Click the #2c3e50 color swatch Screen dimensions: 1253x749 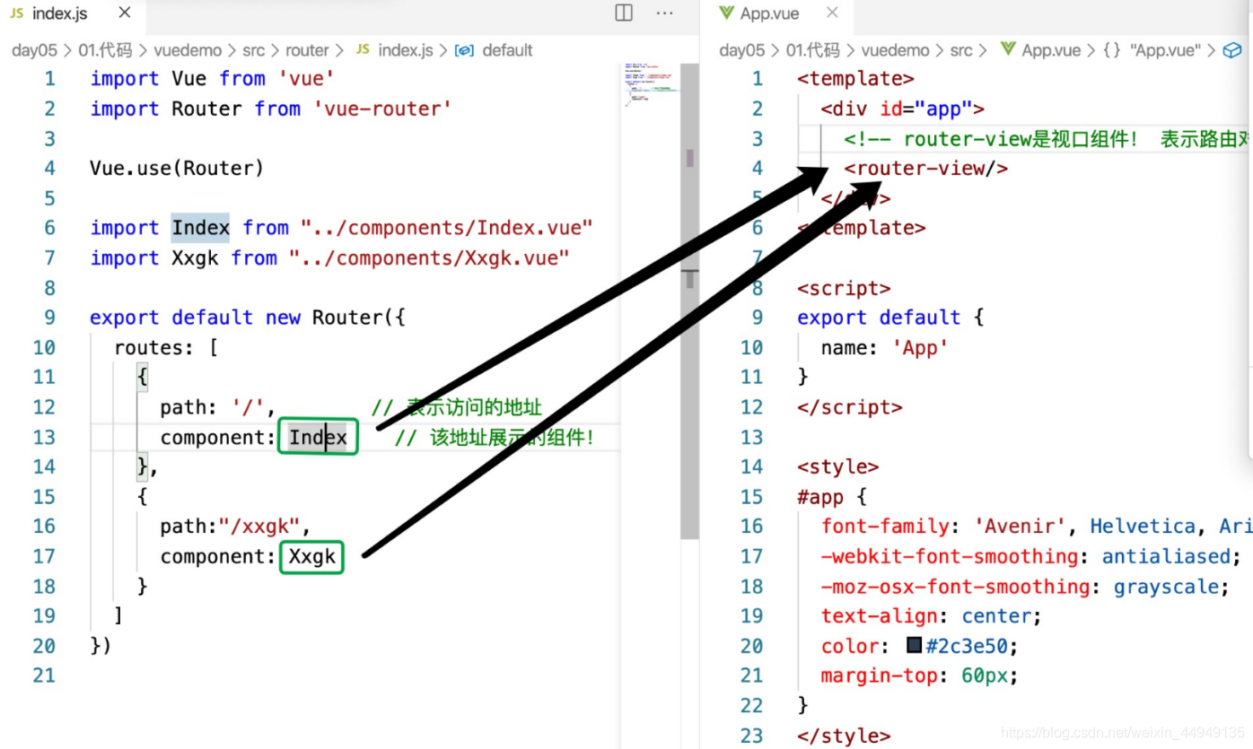click(x=915, y=645)
